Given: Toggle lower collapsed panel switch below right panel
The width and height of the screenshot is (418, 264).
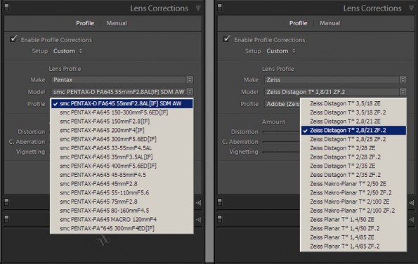Looking at the screenshot, I should tap(220, 218).
